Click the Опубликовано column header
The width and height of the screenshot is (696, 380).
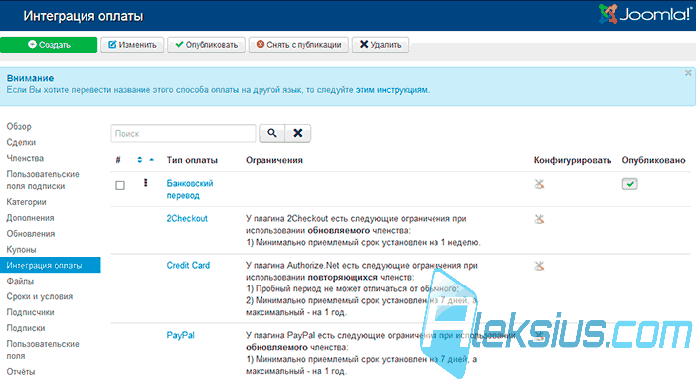(653, 160)
